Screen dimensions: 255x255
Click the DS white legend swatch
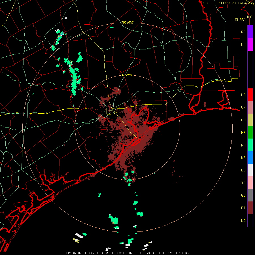(250, 170)
